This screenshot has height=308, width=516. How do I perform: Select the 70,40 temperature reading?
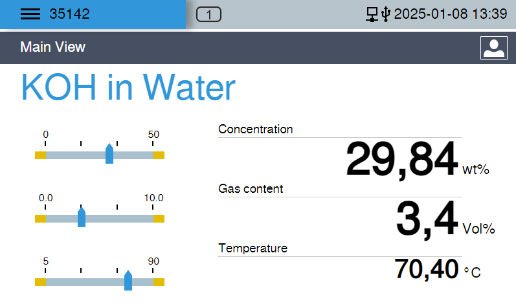(427, 269)
